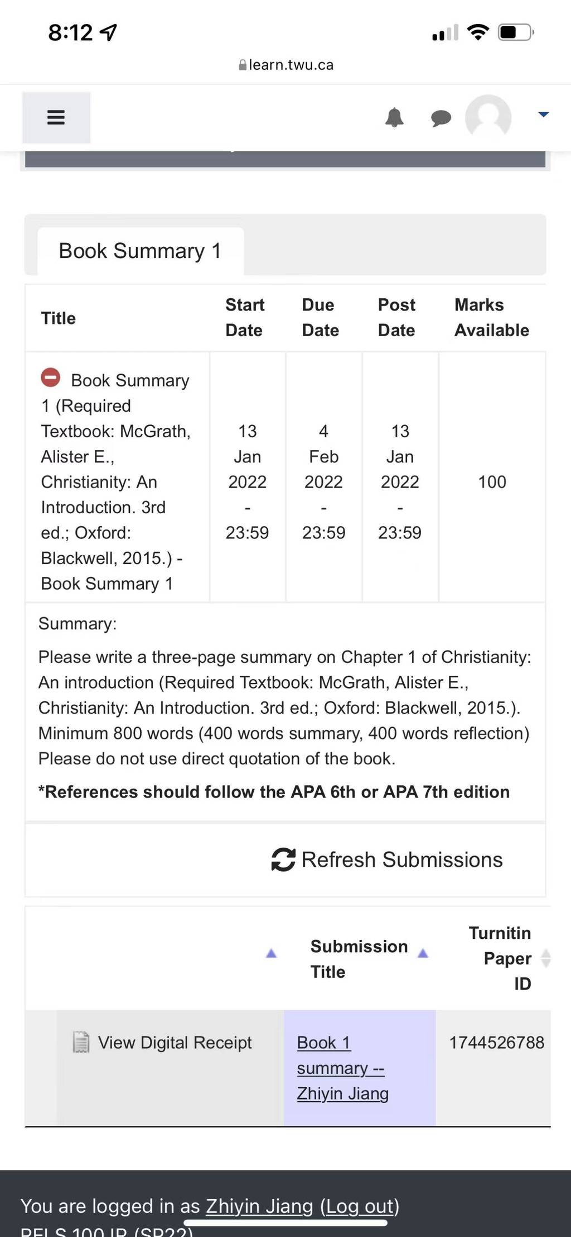
Task: Tap the user profile avatar
Action: [x=488, y=117]
